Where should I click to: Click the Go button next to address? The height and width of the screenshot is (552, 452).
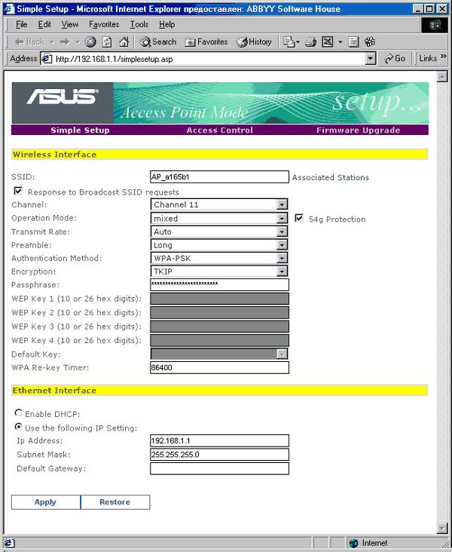point(395,58)
